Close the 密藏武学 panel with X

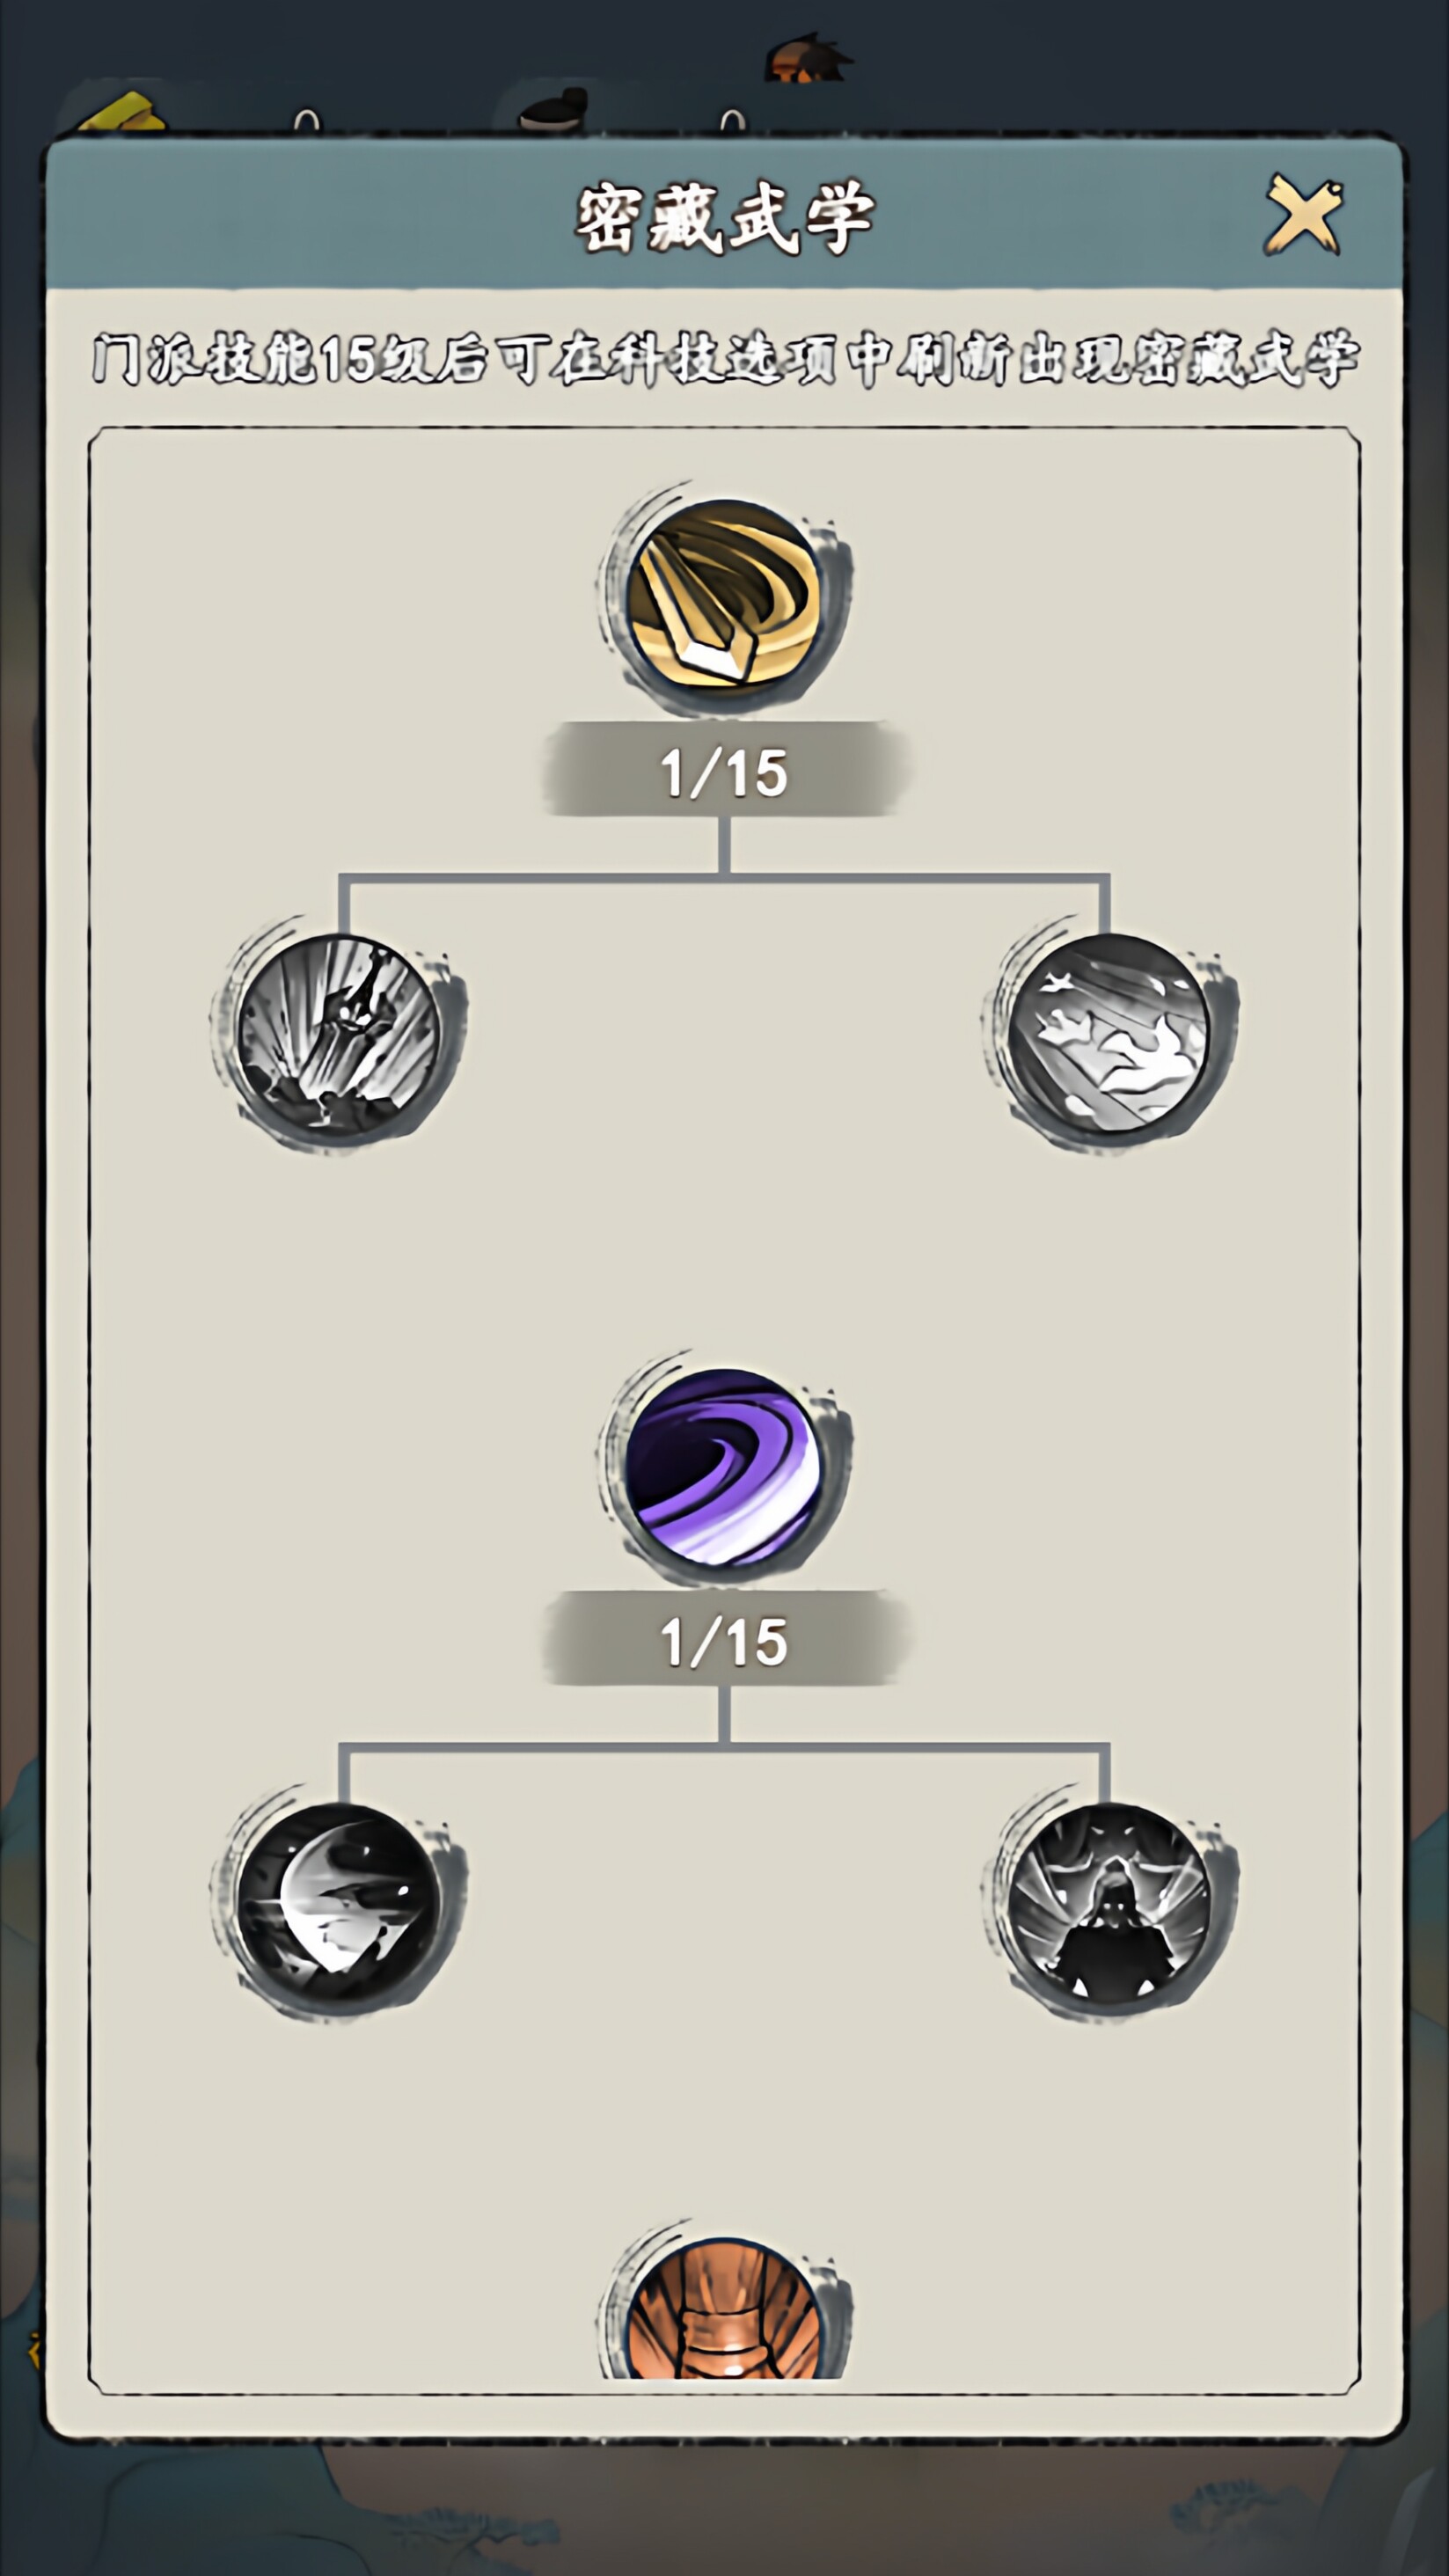[x=1304, y=214]
